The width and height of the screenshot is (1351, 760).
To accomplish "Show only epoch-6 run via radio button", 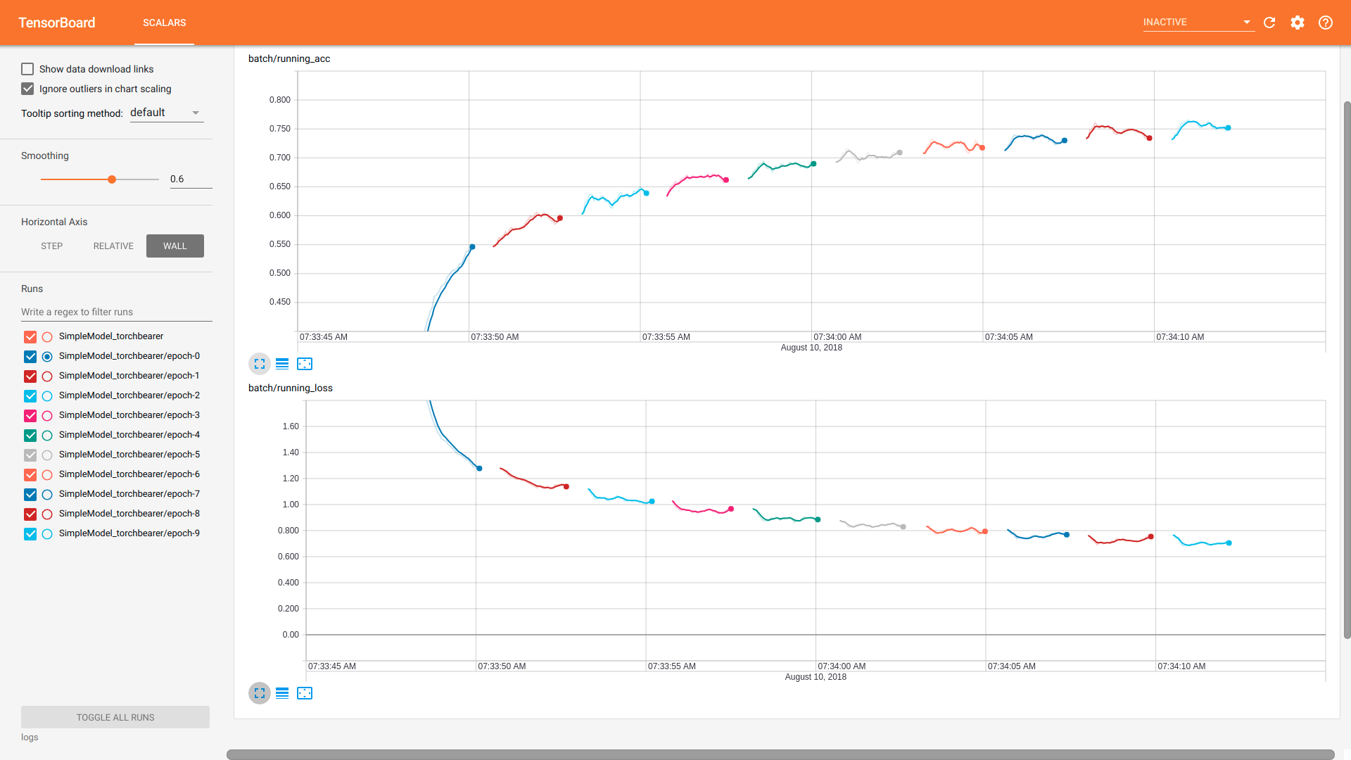I will click(47, 475).
